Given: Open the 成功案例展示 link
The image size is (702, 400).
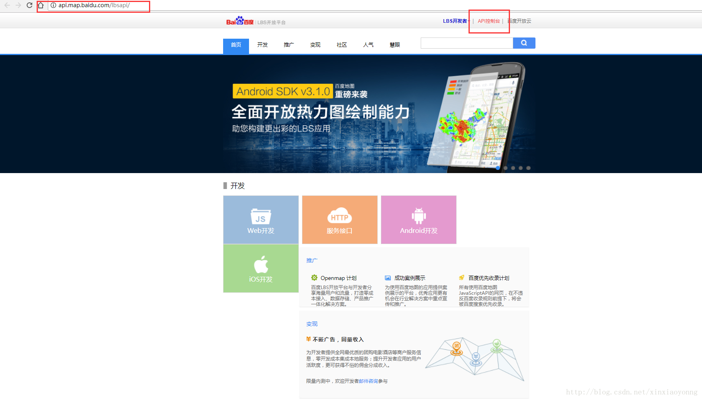Looking at the screenshot, I should point(410,278).
